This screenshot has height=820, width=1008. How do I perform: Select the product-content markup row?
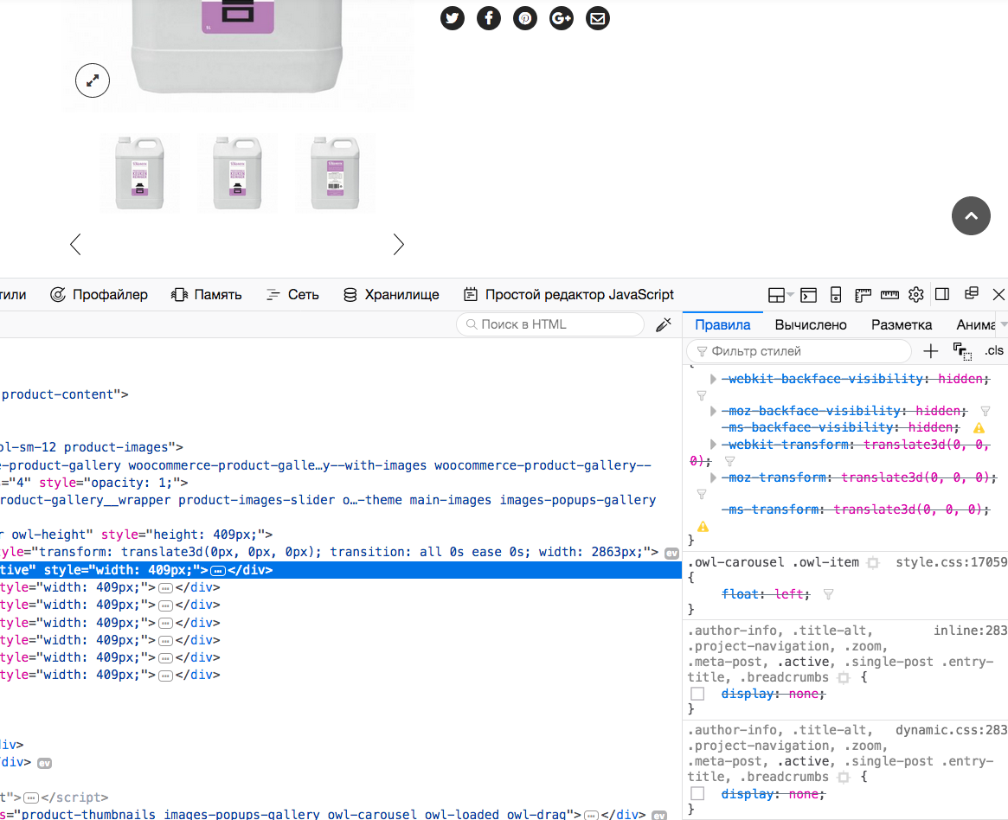tap(341, 394)
